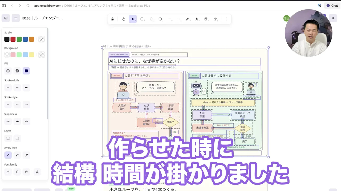The image size is (341, 191).
Task: Select the Rectangle shape tool
Action: (x=142, y=19)
